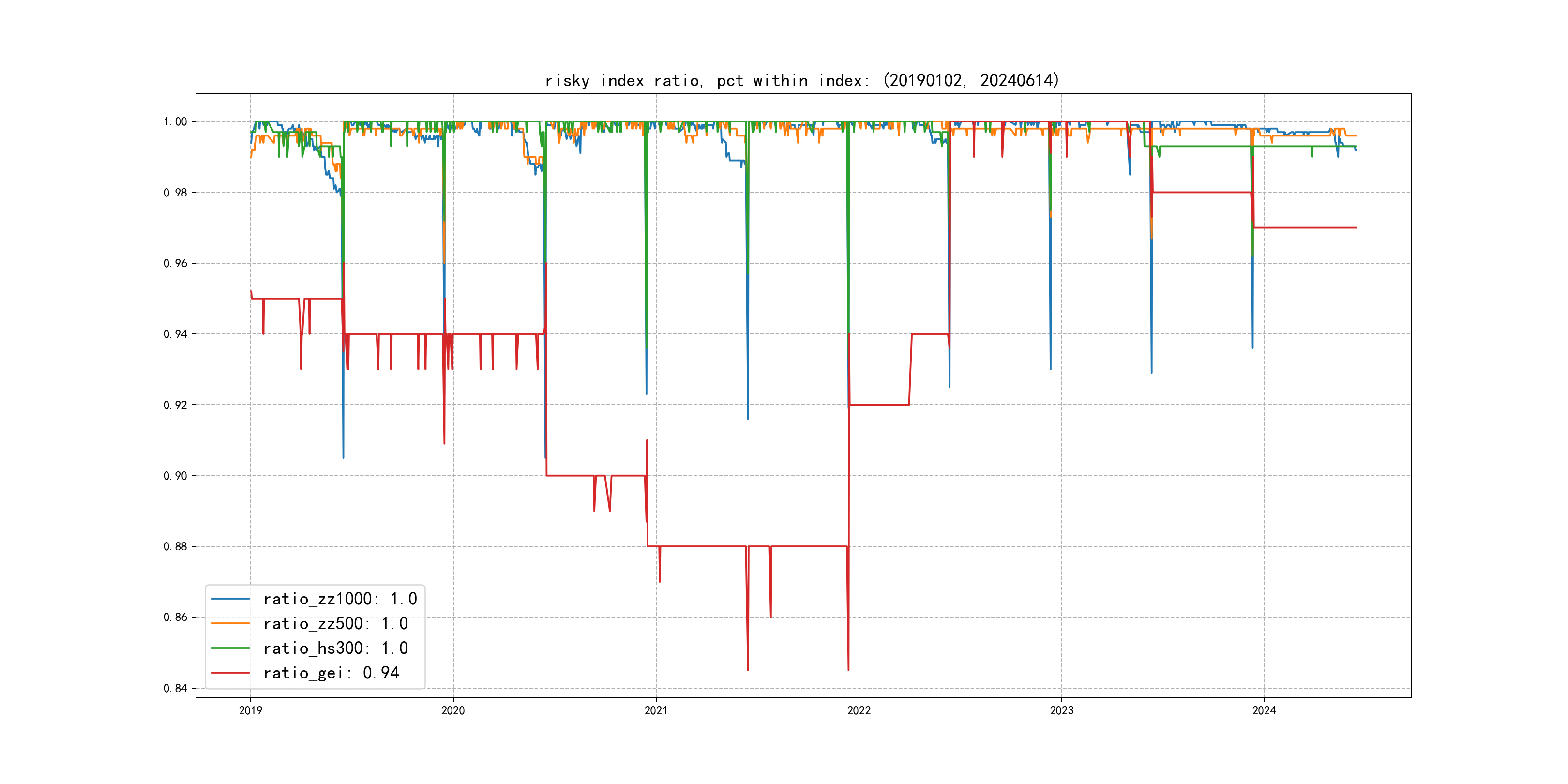Click the green line swatch in legend

231,648
